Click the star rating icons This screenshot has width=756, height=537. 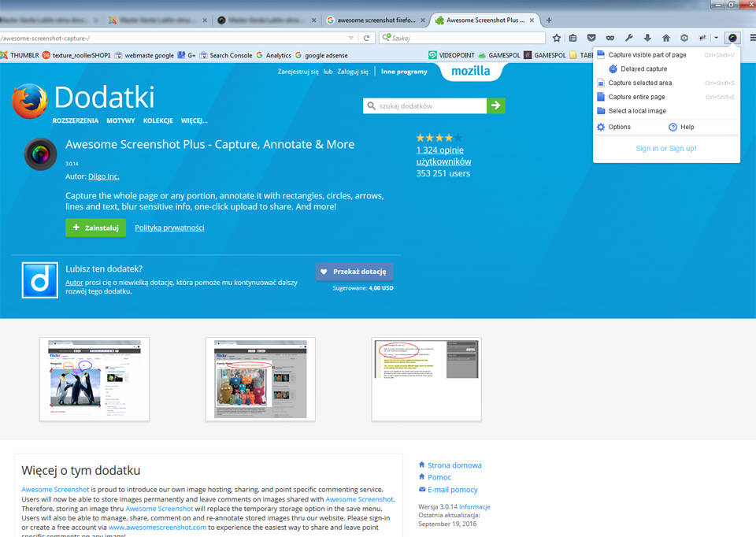(439, 138)
